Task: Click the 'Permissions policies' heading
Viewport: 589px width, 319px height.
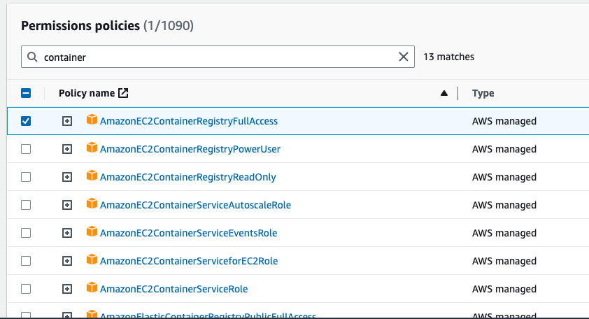Action: click(x=80, y=26)
